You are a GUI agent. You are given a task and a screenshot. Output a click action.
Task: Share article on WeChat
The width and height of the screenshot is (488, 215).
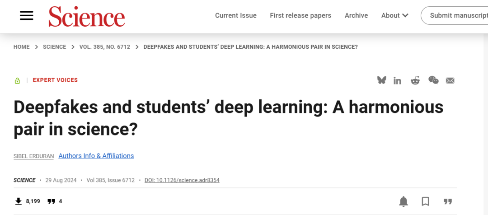(433, 80)
